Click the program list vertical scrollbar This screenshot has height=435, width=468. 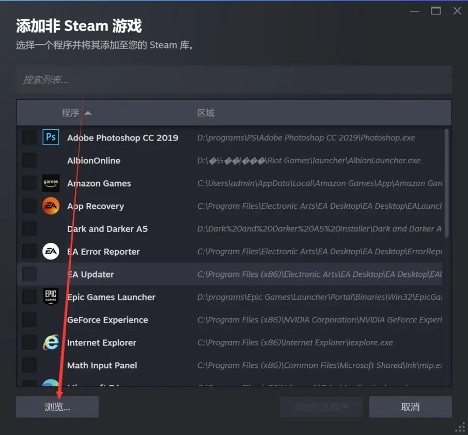446,183
